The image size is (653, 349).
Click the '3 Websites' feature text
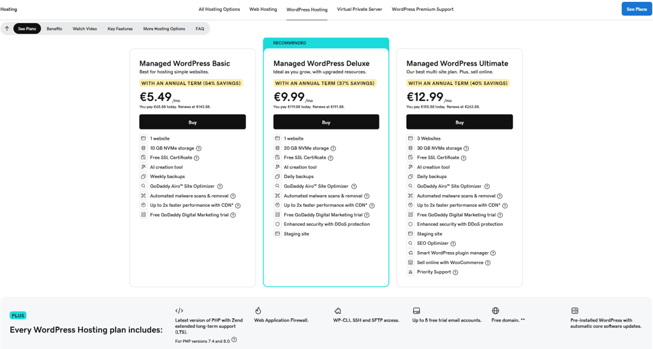pos(429,138)
